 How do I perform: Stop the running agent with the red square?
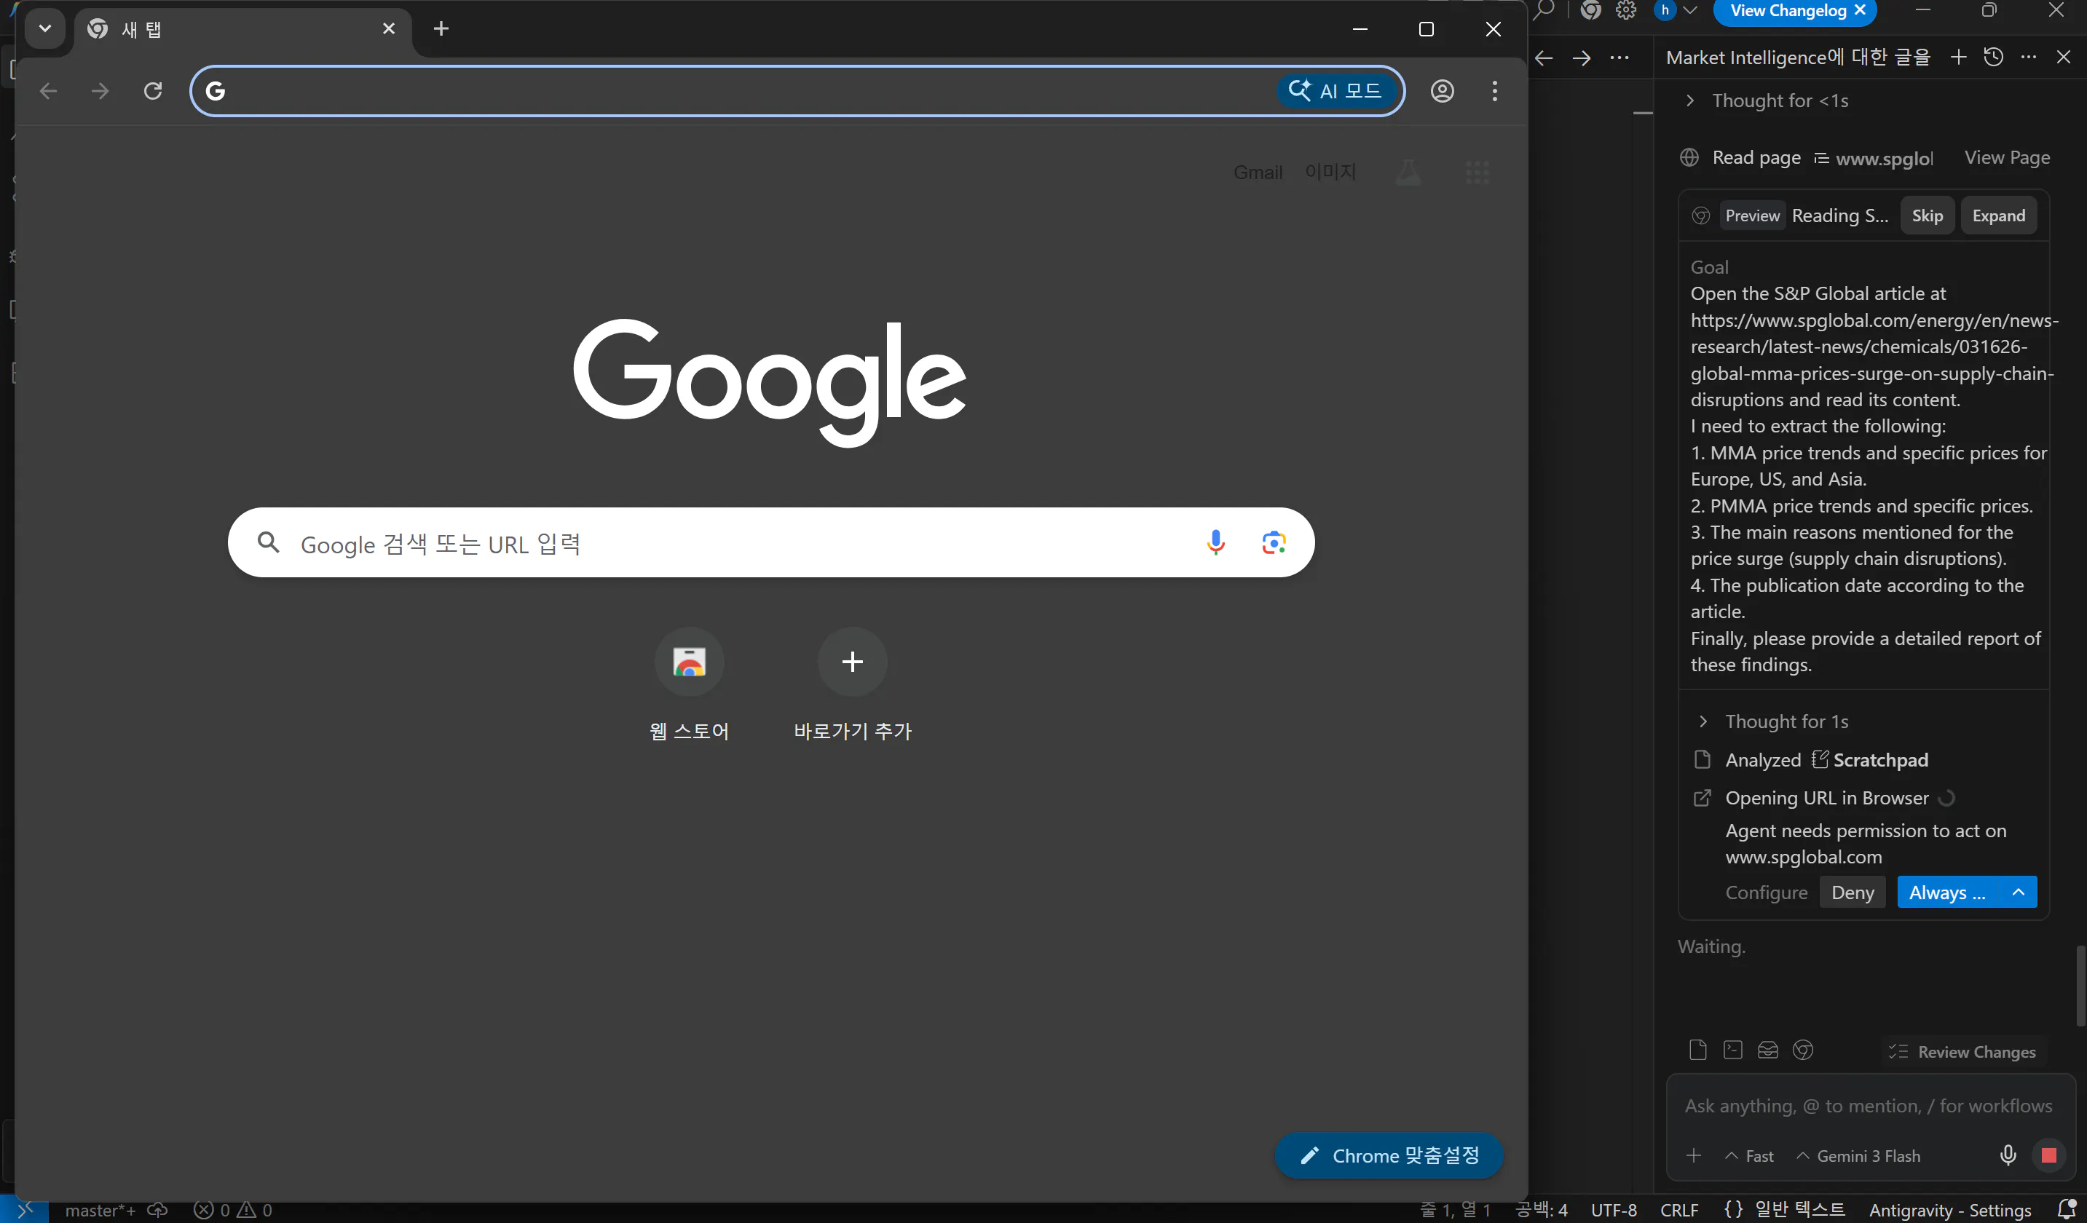[2049, 1155]
